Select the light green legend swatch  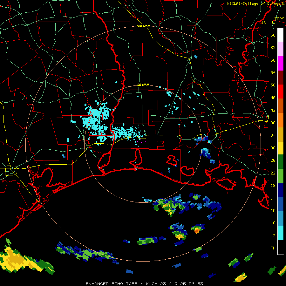pyautogui.click(x=281, y=176)
